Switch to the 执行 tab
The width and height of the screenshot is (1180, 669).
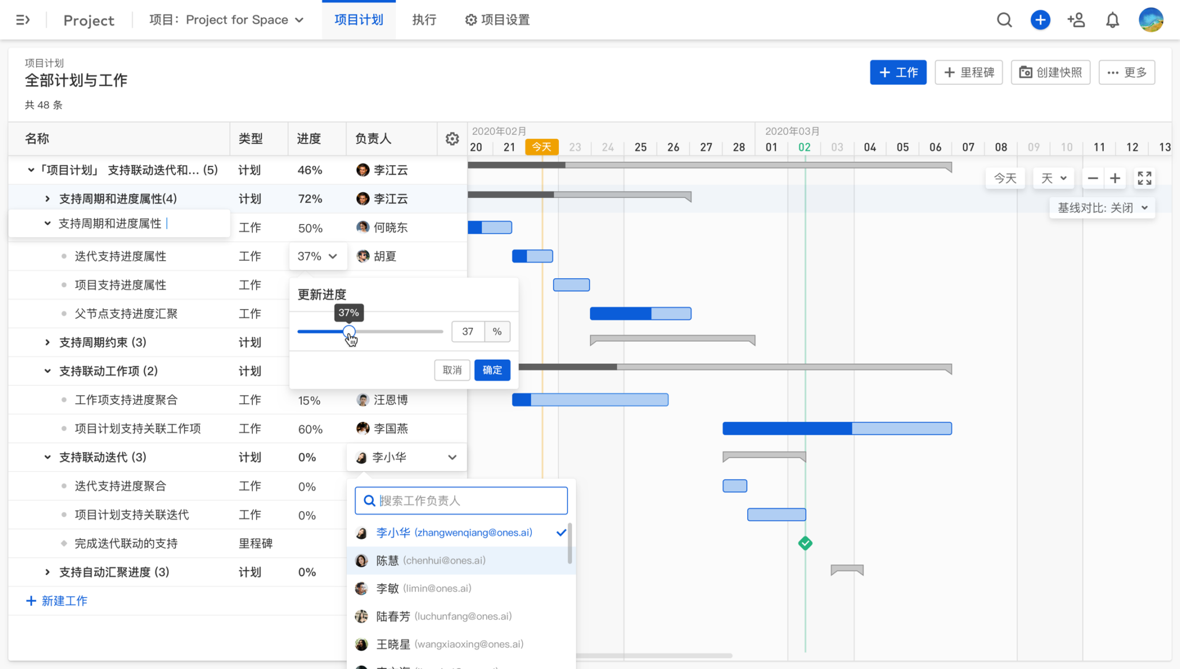click(424, 20)
